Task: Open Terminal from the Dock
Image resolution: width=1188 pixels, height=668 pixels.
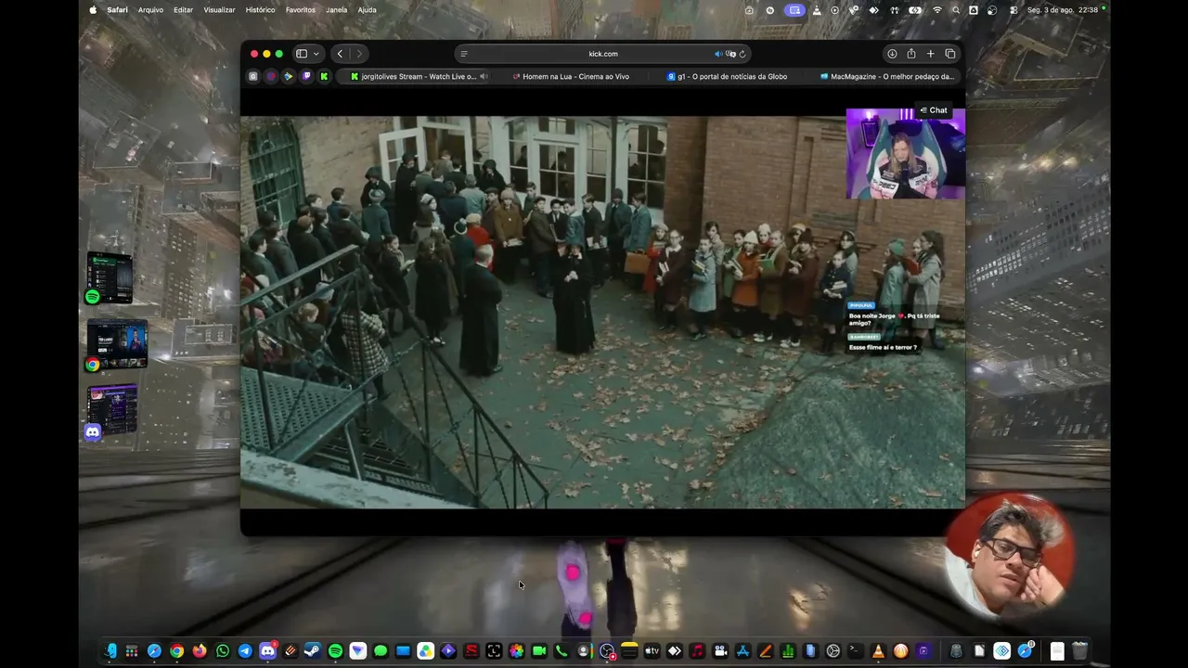Action: click(856, 651)
